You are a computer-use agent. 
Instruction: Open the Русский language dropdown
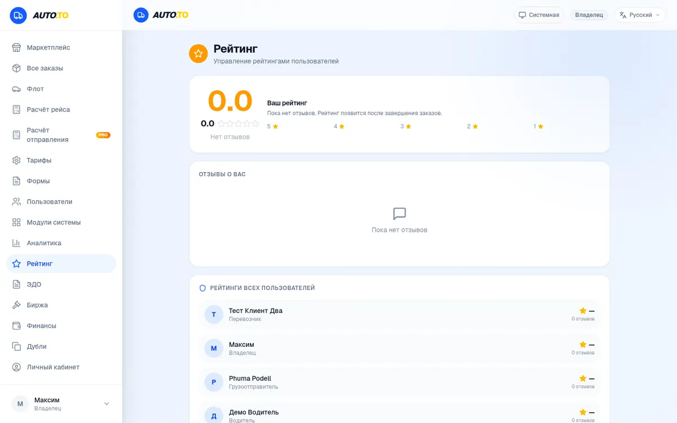tap(640, 15)
